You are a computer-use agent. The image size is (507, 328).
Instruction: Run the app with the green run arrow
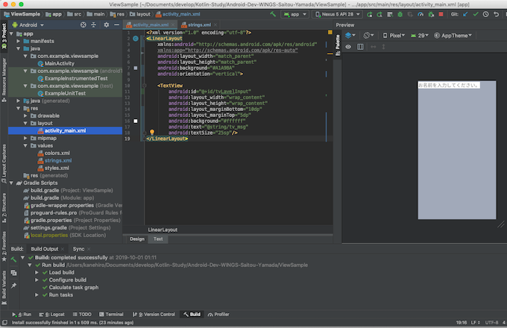(x=369, y=14)
